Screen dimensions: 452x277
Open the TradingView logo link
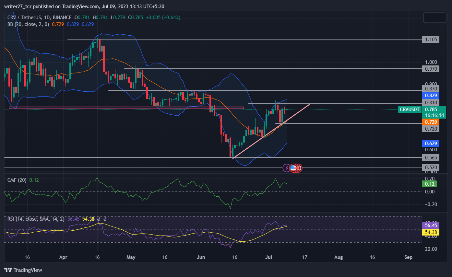pyautogui.click(x=23, y=270)
